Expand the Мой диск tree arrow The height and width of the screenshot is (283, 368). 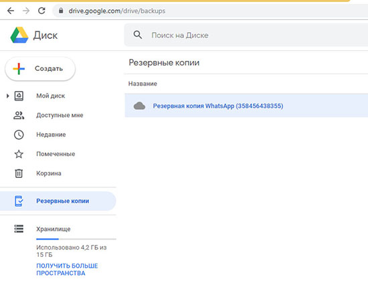(x=8, y=96)
